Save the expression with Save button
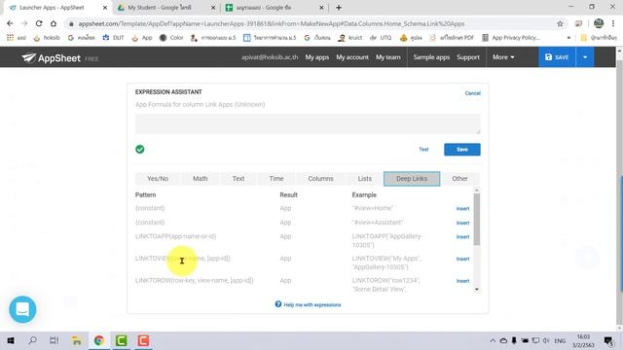Image resolution: width=623 pixels, height=350 pixels. (x=462, y=149)
